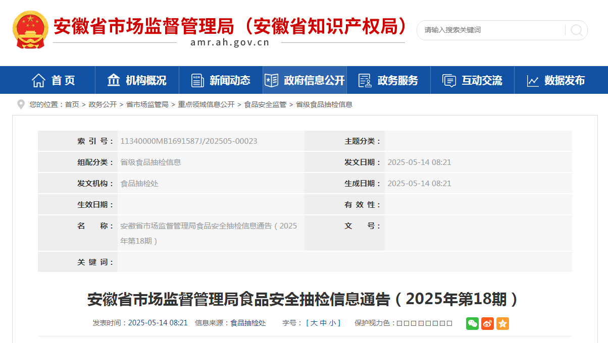The height and width of the screenshot is (343, 608).
Task: Select the last eye-protection color swatch
Action: [449, 323]
